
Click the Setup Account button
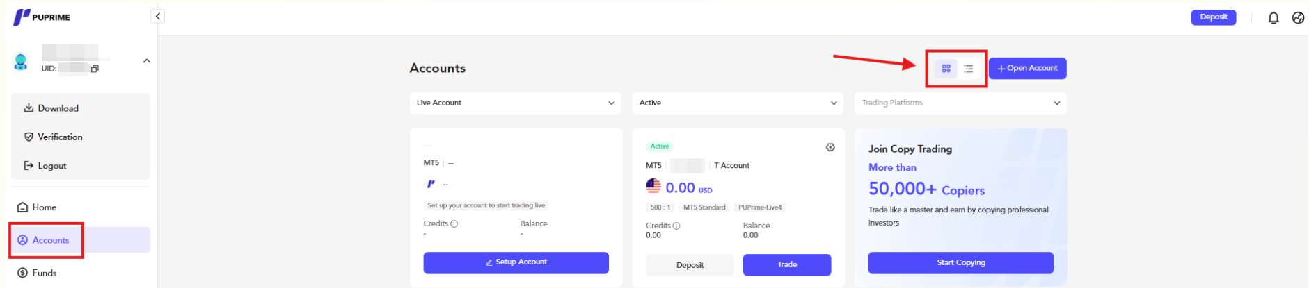tap(516, 262)
